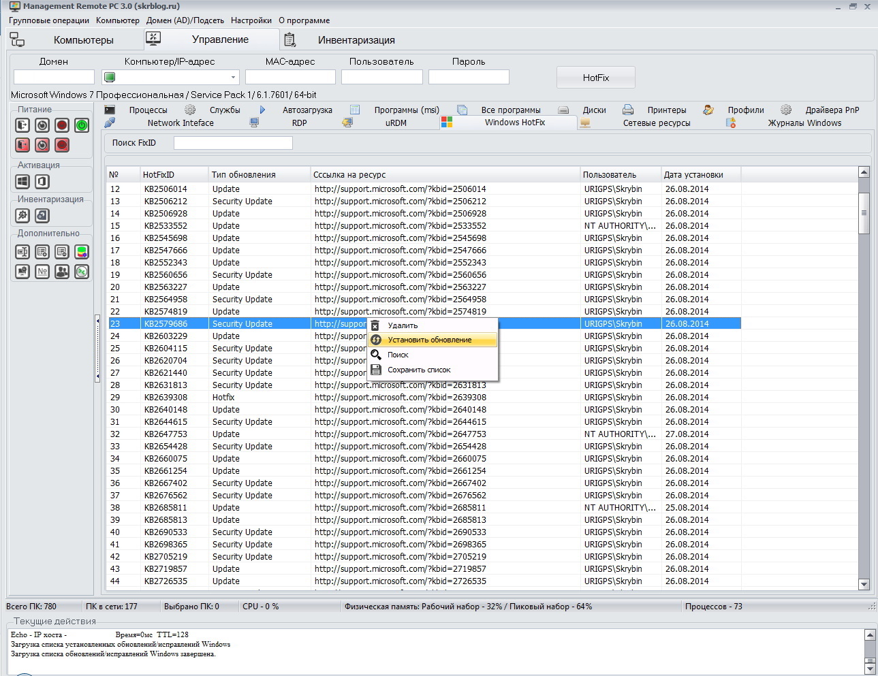
Task: Click the MAC-адрес input field
Action: (x=290, y=77)
